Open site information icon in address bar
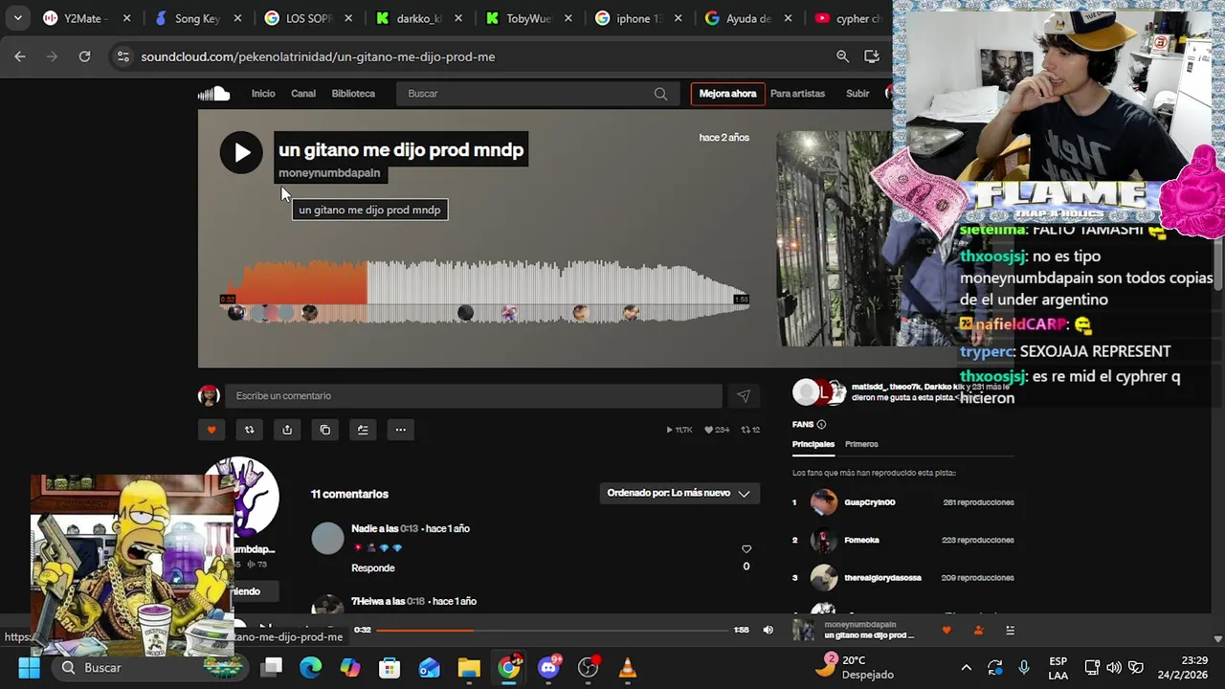The height and width of the screenshot is (689, 1225). click(x=122, y=56)
